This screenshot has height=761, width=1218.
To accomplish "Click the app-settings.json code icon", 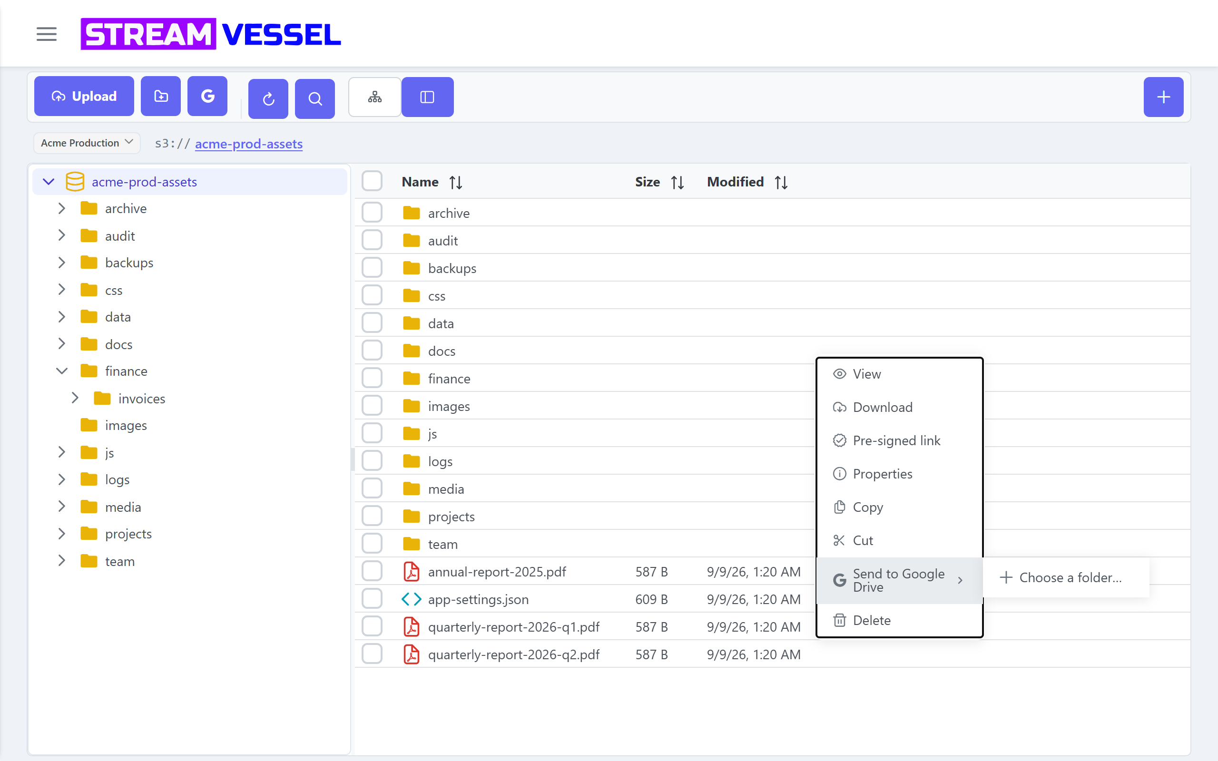I will (411, 599).
